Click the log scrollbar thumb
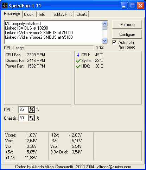Screen dimensions: 146x170 pyautogui.click(x=104, y=28)
